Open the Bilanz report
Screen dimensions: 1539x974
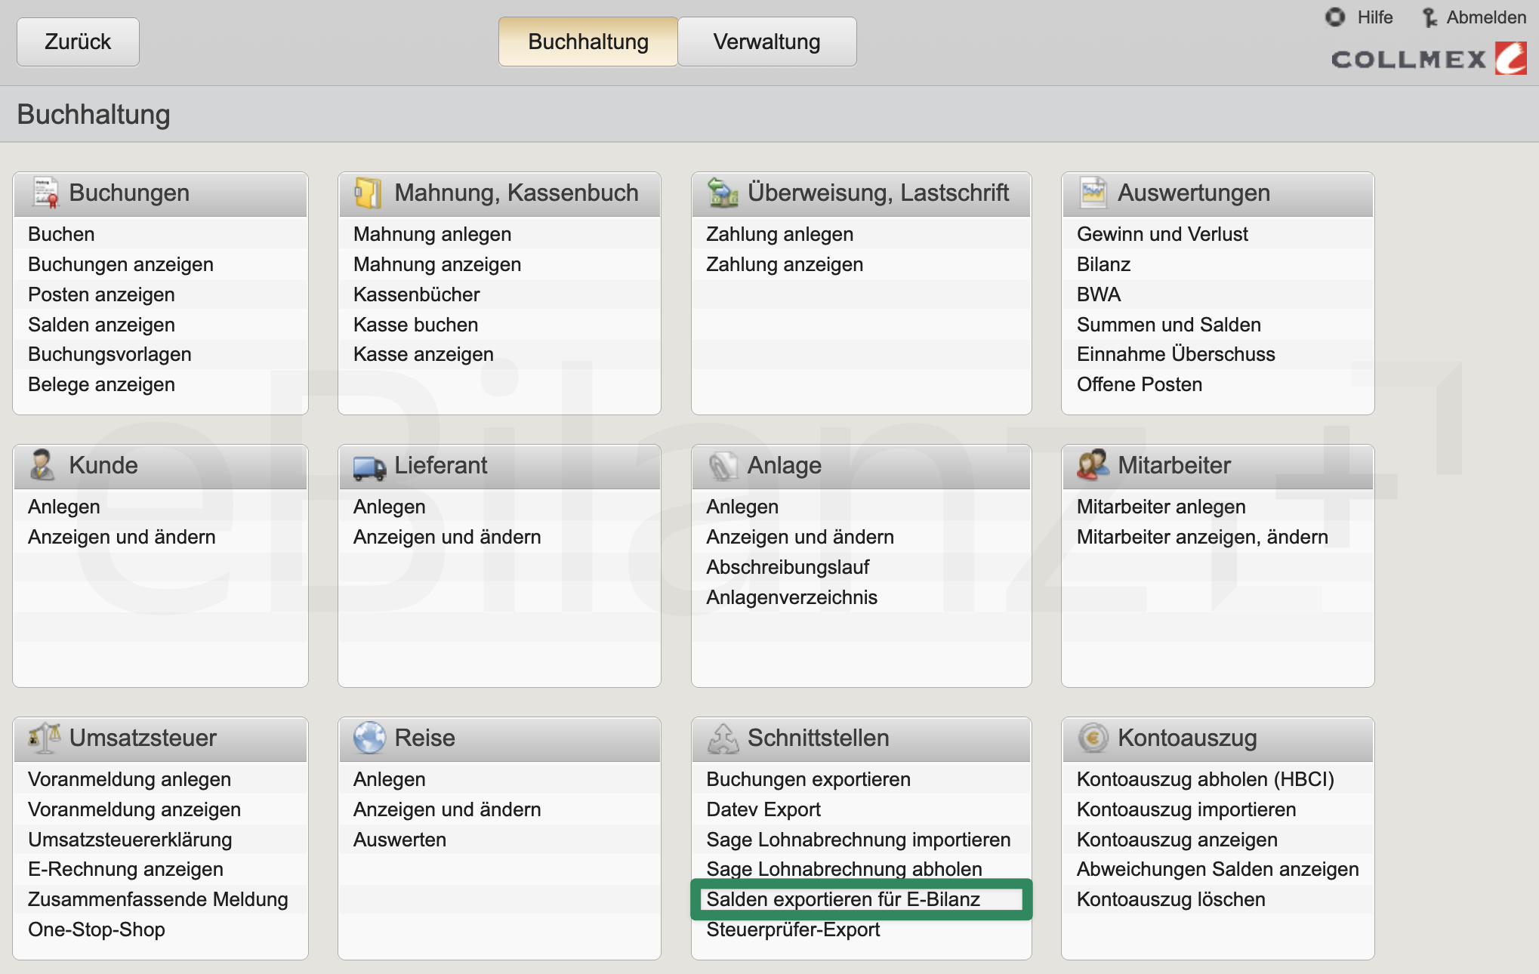click(x=1103, y=264)
